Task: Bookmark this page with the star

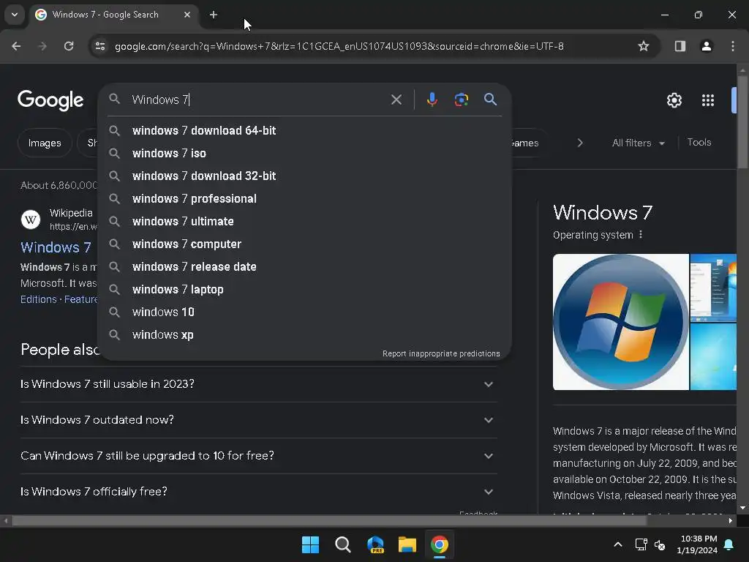Action: 644,46
